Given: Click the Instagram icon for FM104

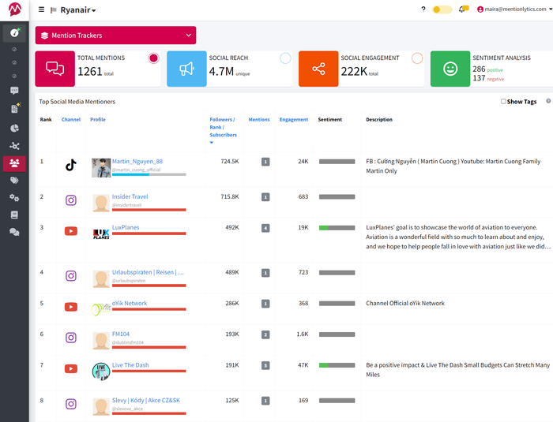Looking at the screenshot, I should 71,338.
